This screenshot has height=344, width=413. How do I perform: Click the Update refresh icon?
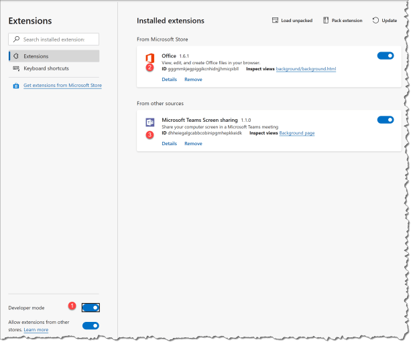pos(375,20)
